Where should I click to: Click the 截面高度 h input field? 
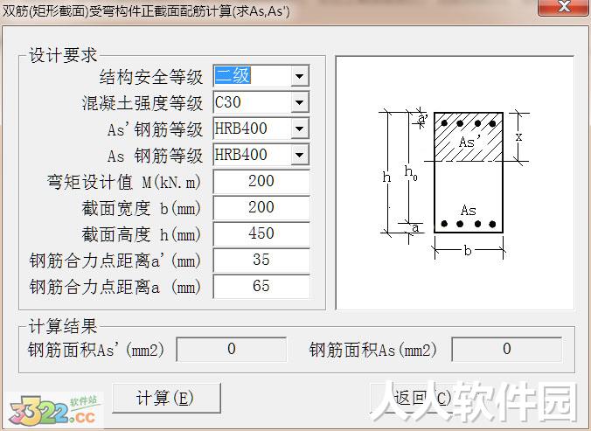(261, 233)
